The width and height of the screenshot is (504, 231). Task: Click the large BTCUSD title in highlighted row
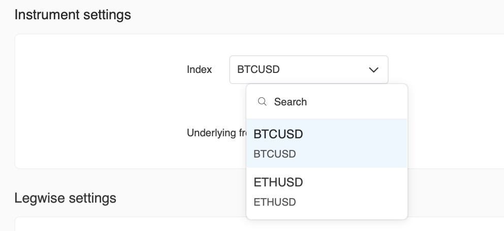(x=278, y=134)
